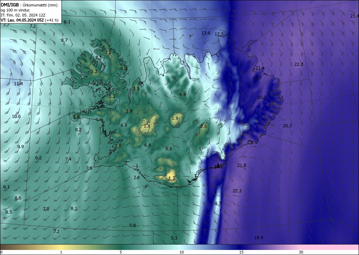Click the map value 3.5
Image resolution: width=359 pixels, height=255 pixels.
click(x=136, y=89)
